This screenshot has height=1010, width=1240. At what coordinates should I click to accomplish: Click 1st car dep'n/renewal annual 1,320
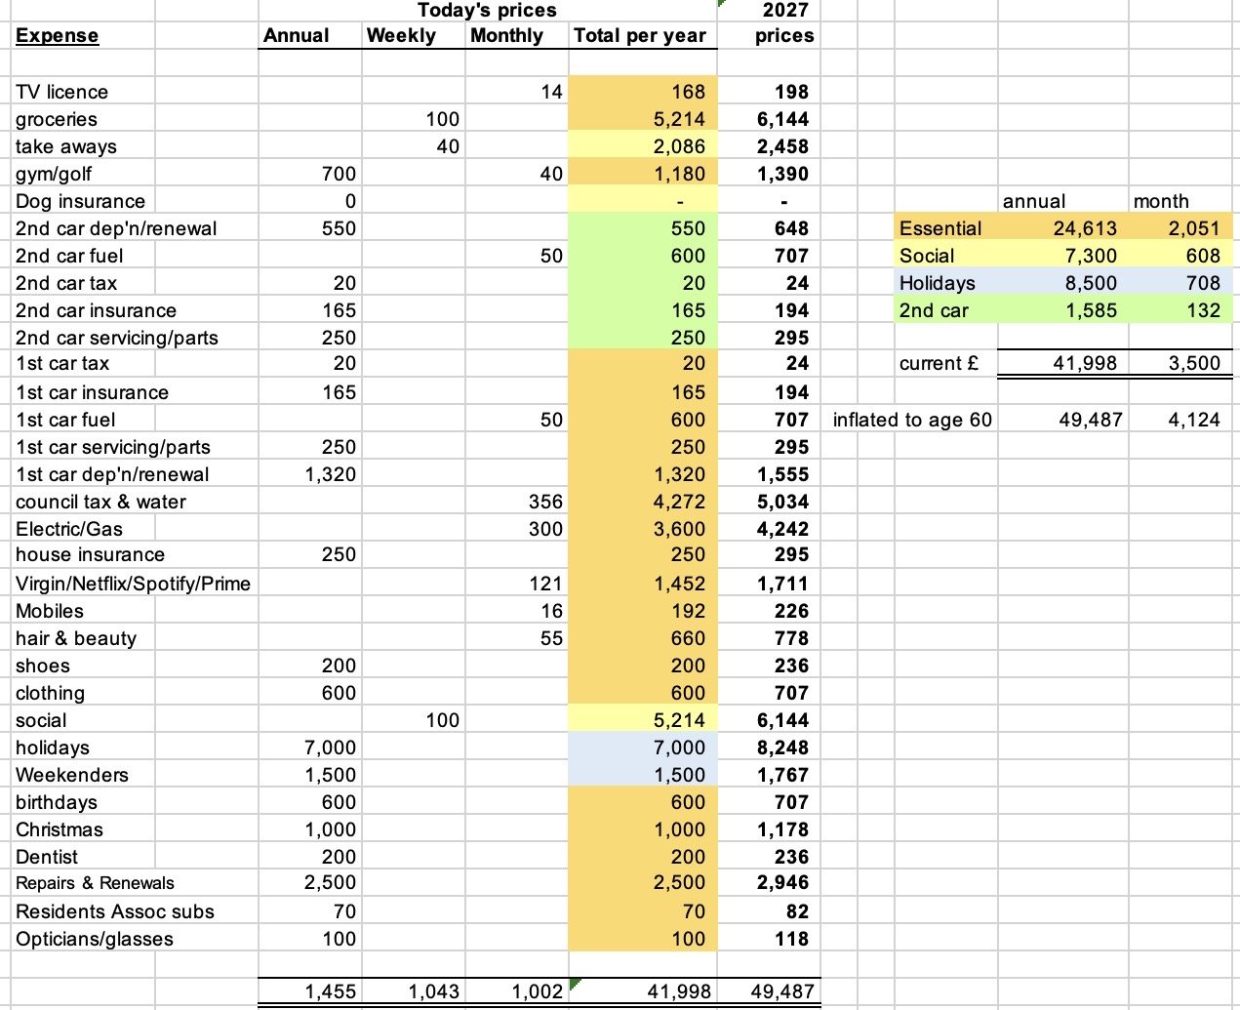click(330, 474)
